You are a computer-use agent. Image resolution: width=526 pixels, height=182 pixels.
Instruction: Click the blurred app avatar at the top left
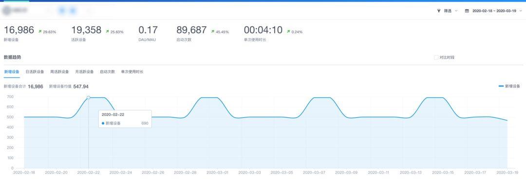coord(6,11)
